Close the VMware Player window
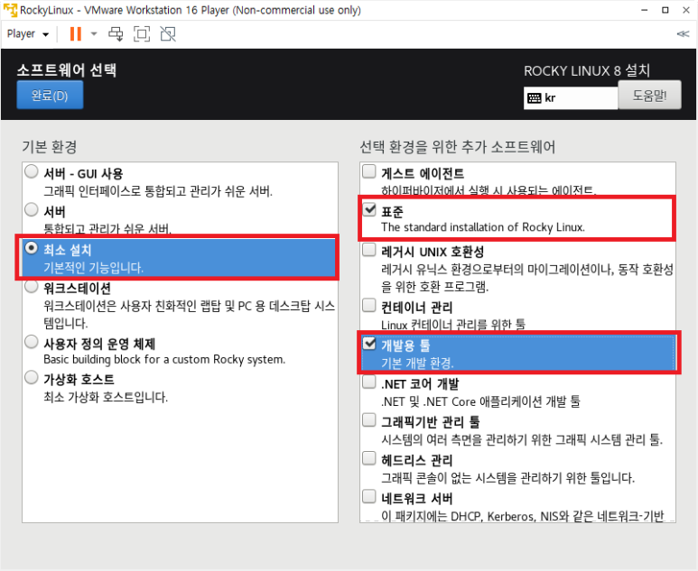 pos(686,10)
